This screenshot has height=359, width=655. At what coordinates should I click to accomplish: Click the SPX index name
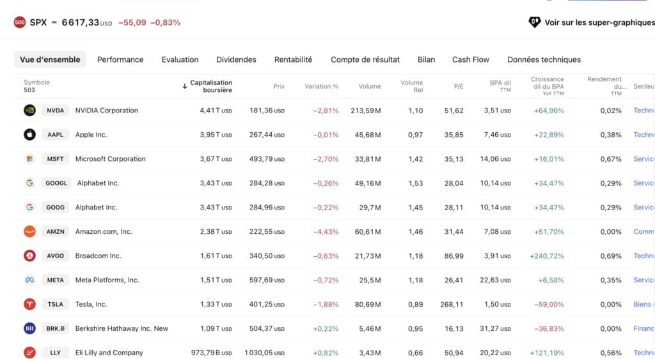(x=38, y=22)
